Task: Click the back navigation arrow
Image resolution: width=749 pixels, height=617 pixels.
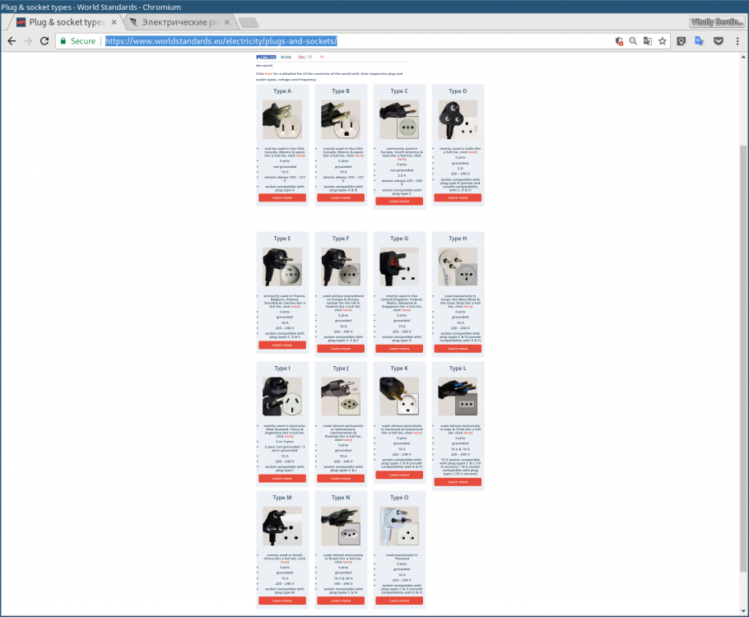Action: (12, 39)
